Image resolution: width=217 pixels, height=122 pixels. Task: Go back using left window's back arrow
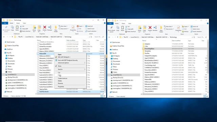click(x=4, y=37)
